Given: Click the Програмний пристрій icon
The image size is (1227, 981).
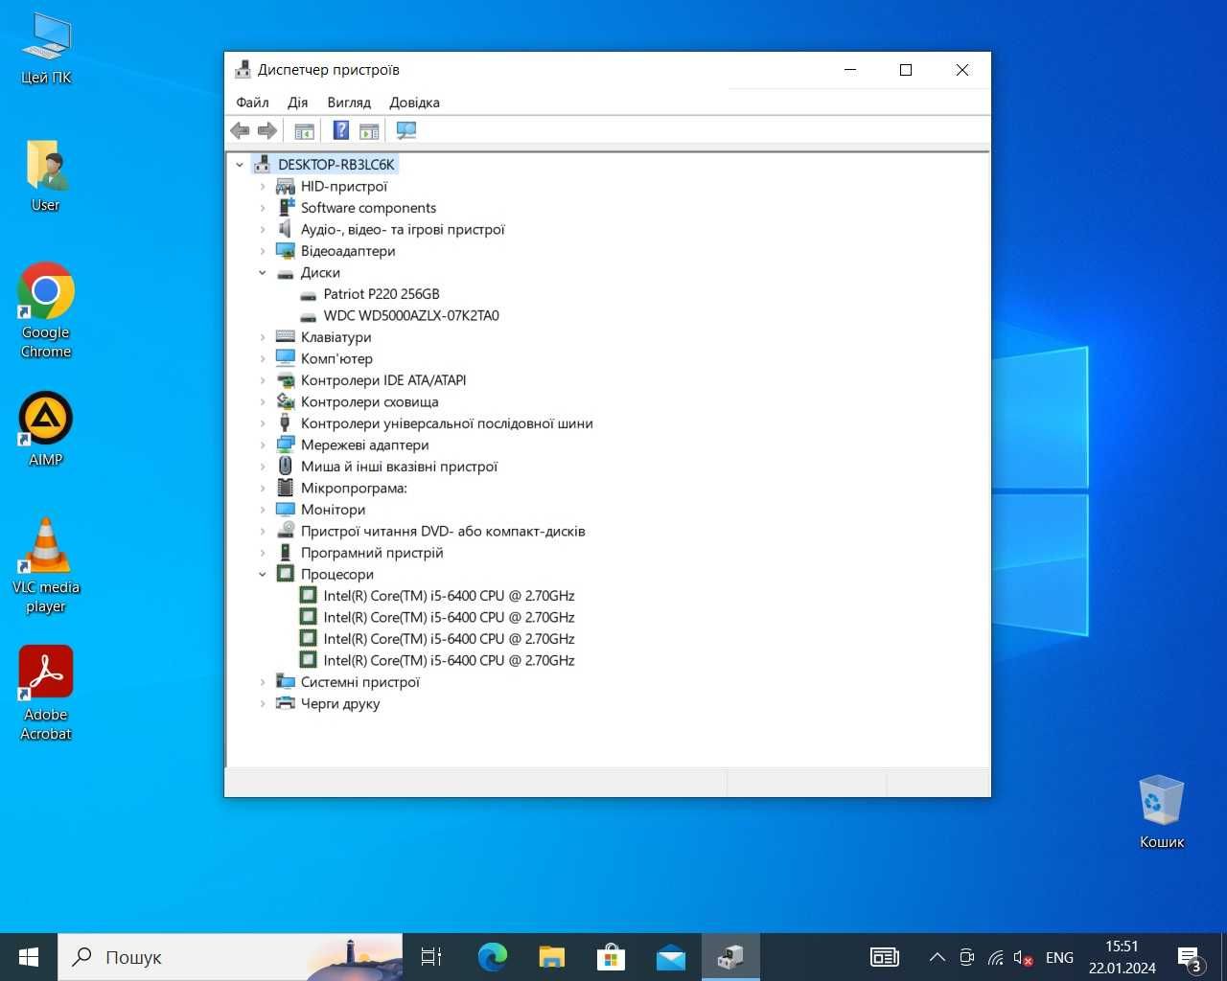Looking at the screenshot, I should [x=285, y=553].
